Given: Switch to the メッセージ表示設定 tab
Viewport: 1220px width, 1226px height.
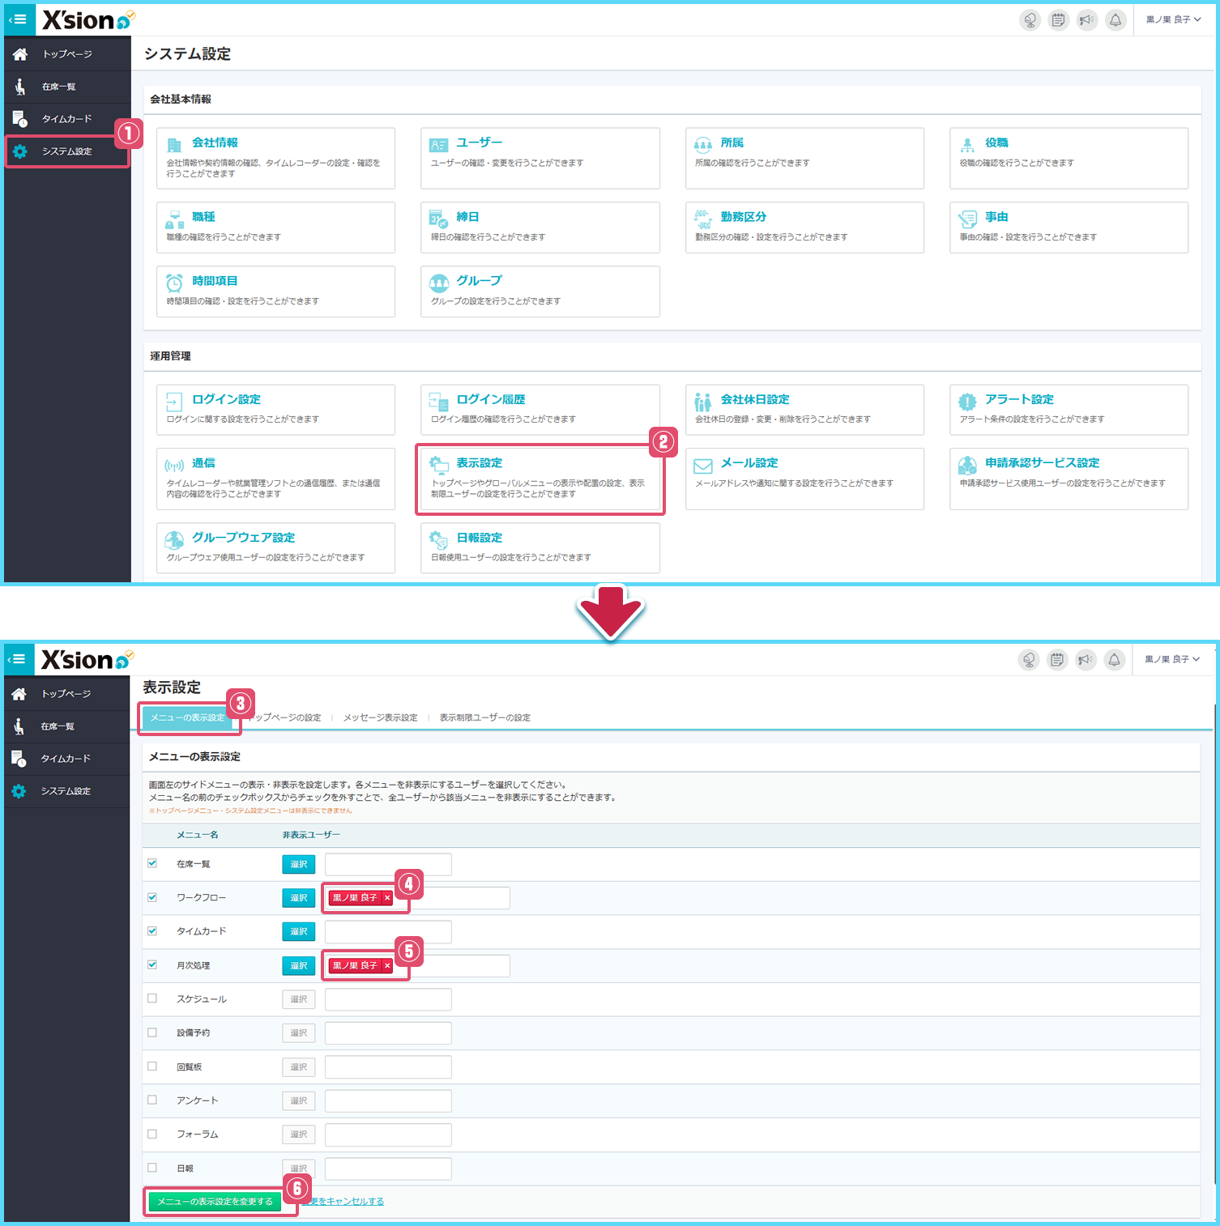Looking at the screenshot, I should 380,717.
